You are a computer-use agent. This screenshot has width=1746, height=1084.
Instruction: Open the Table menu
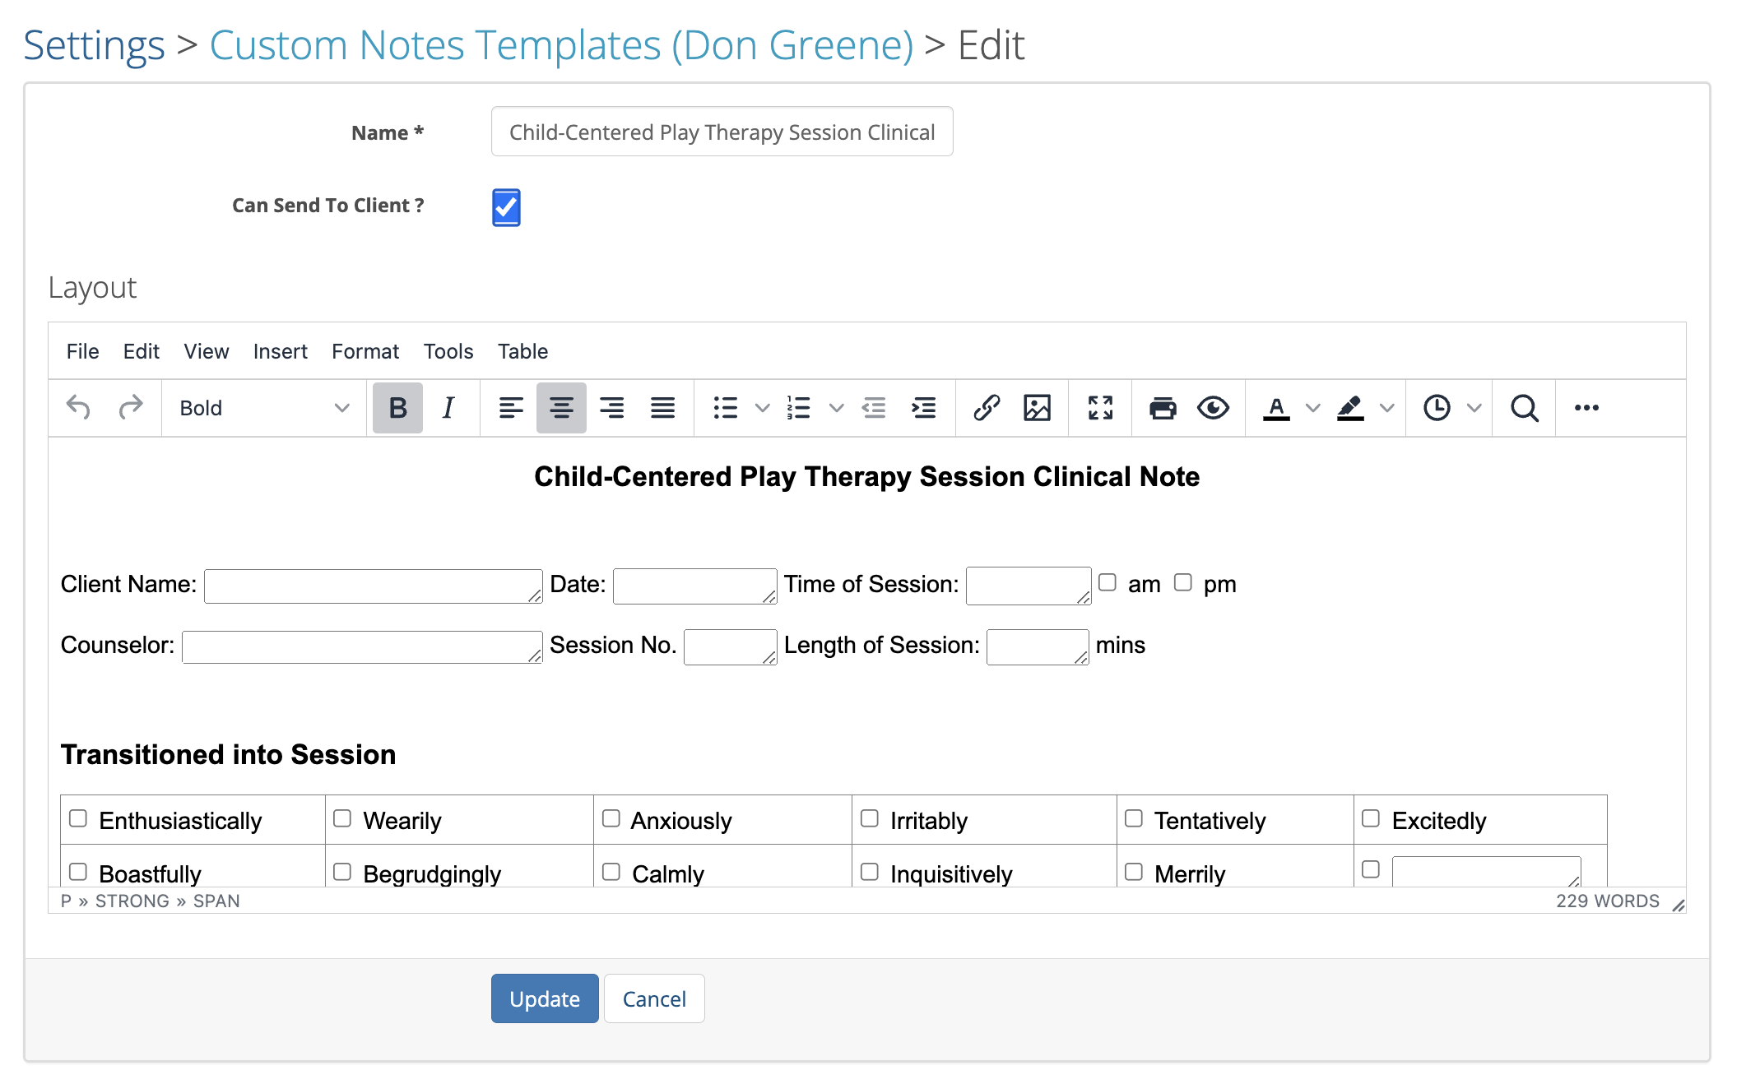522,351
